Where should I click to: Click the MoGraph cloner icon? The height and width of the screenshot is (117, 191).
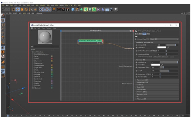coord(94,9)
